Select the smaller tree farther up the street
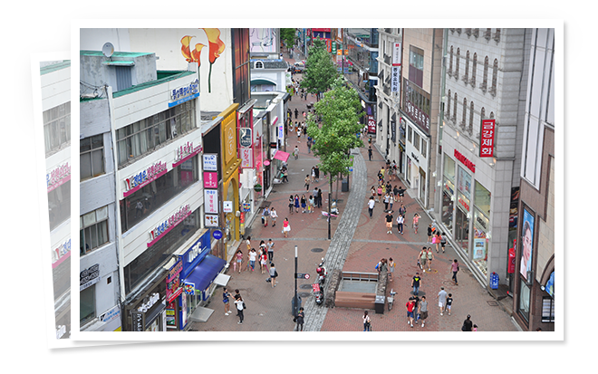The height and width of the screenshot is (374, 598). point(318,69)
